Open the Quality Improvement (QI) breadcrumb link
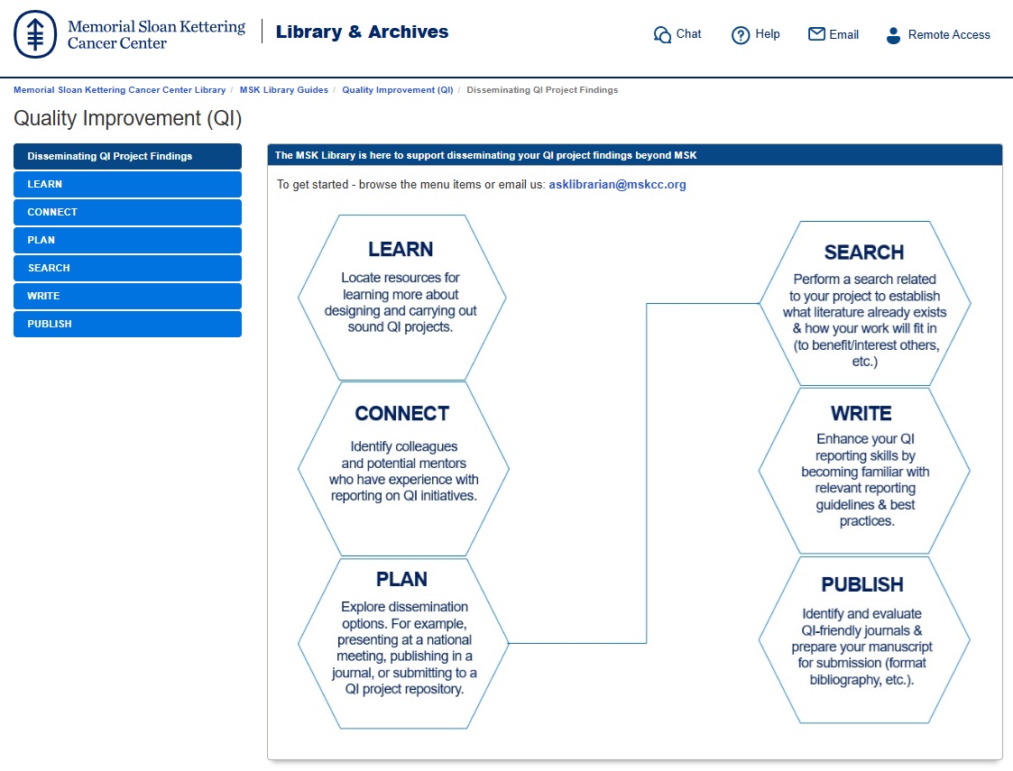Screen dimensions: 1013x771 397,90
